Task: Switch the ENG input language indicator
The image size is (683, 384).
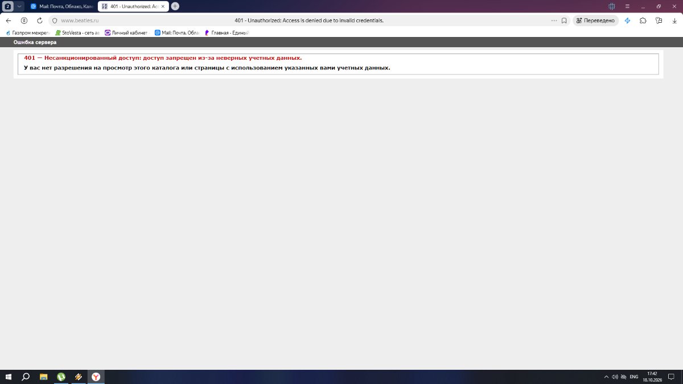Action: (x=633, y=377)
